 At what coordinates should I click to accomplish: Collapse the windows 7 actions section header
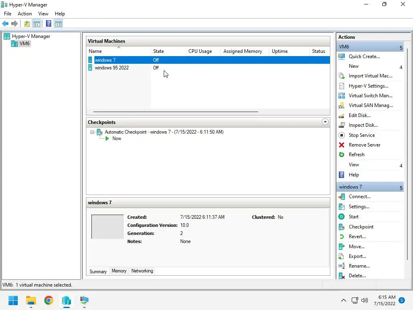tap(401, 187)
